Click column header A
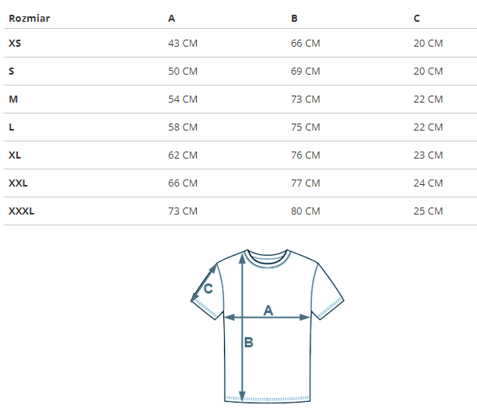Image resolution: width=477 pixels, height=415 pixels. pyautogui.click(x=172, y=19)
